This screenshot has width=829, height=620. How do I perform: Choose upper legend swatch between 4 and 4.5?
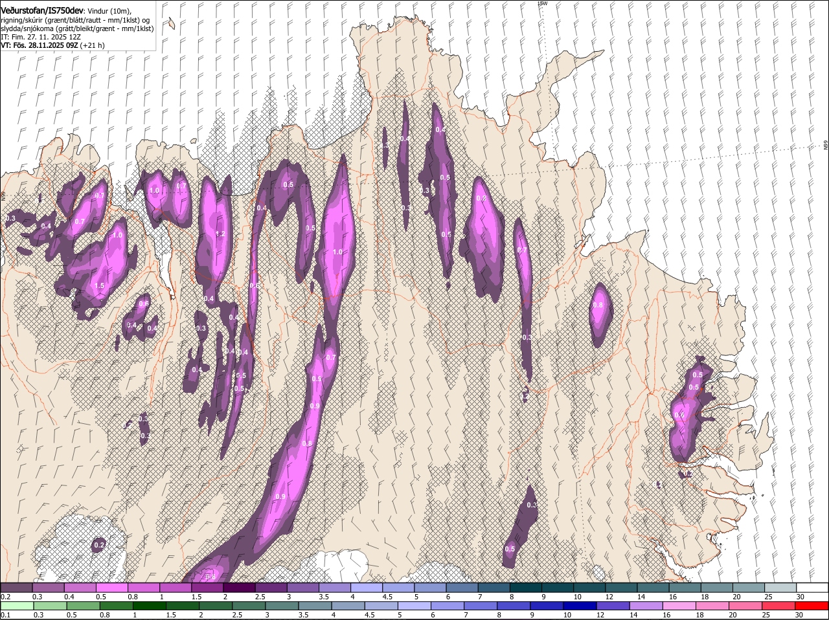point(366,587)
